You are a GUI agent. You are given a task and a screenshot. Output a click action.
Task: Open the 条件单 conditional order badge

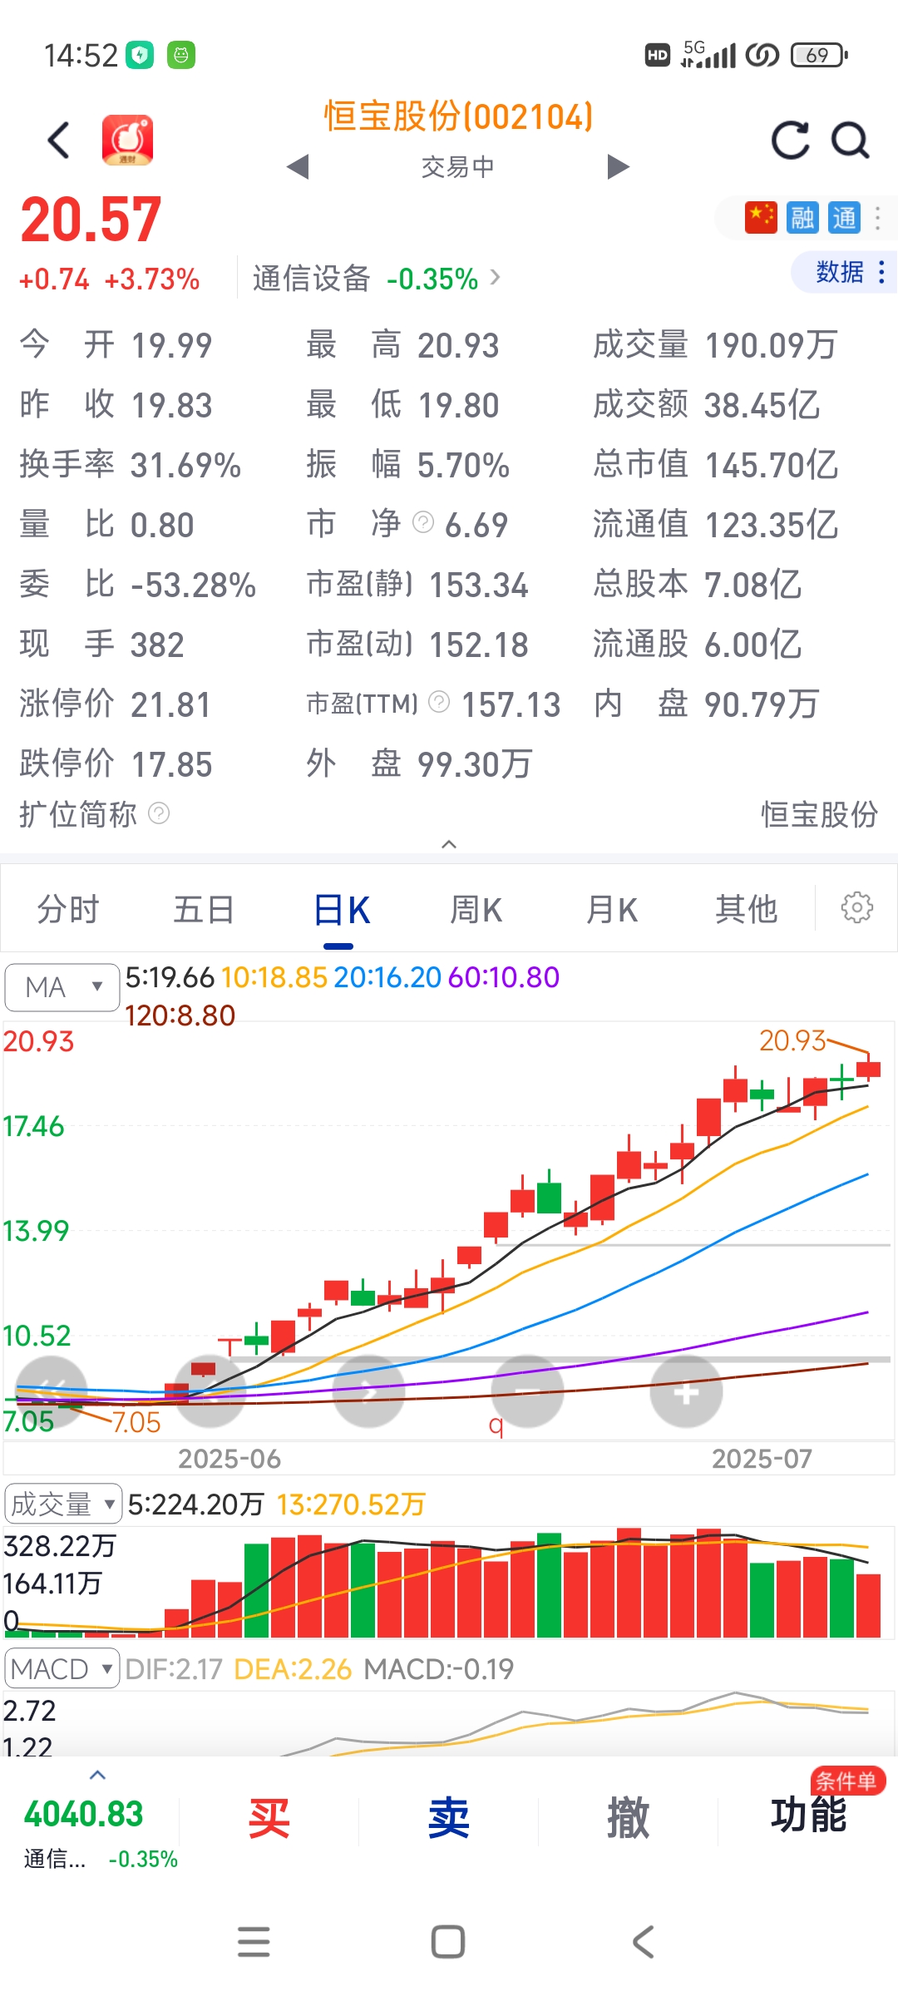click(847, 1781)
